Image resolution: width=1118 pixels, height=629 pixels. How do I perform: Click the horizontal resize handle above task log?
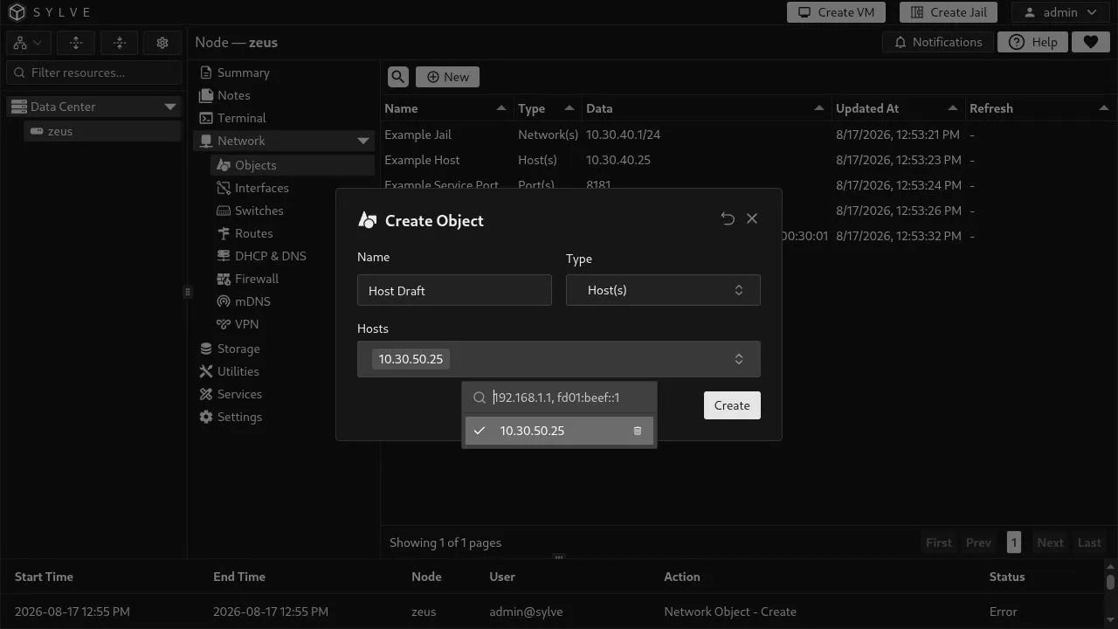tap(559, 556)
